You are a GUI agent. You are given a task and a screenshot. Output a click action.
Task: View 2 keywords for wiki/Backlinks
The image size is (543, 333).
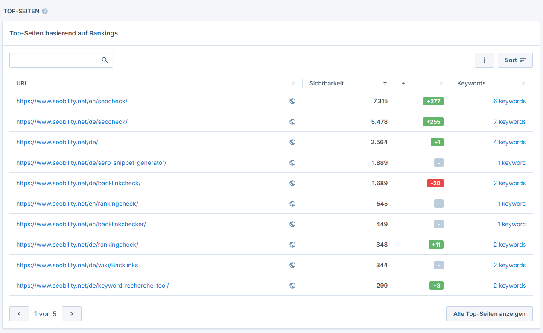point(510,265)
